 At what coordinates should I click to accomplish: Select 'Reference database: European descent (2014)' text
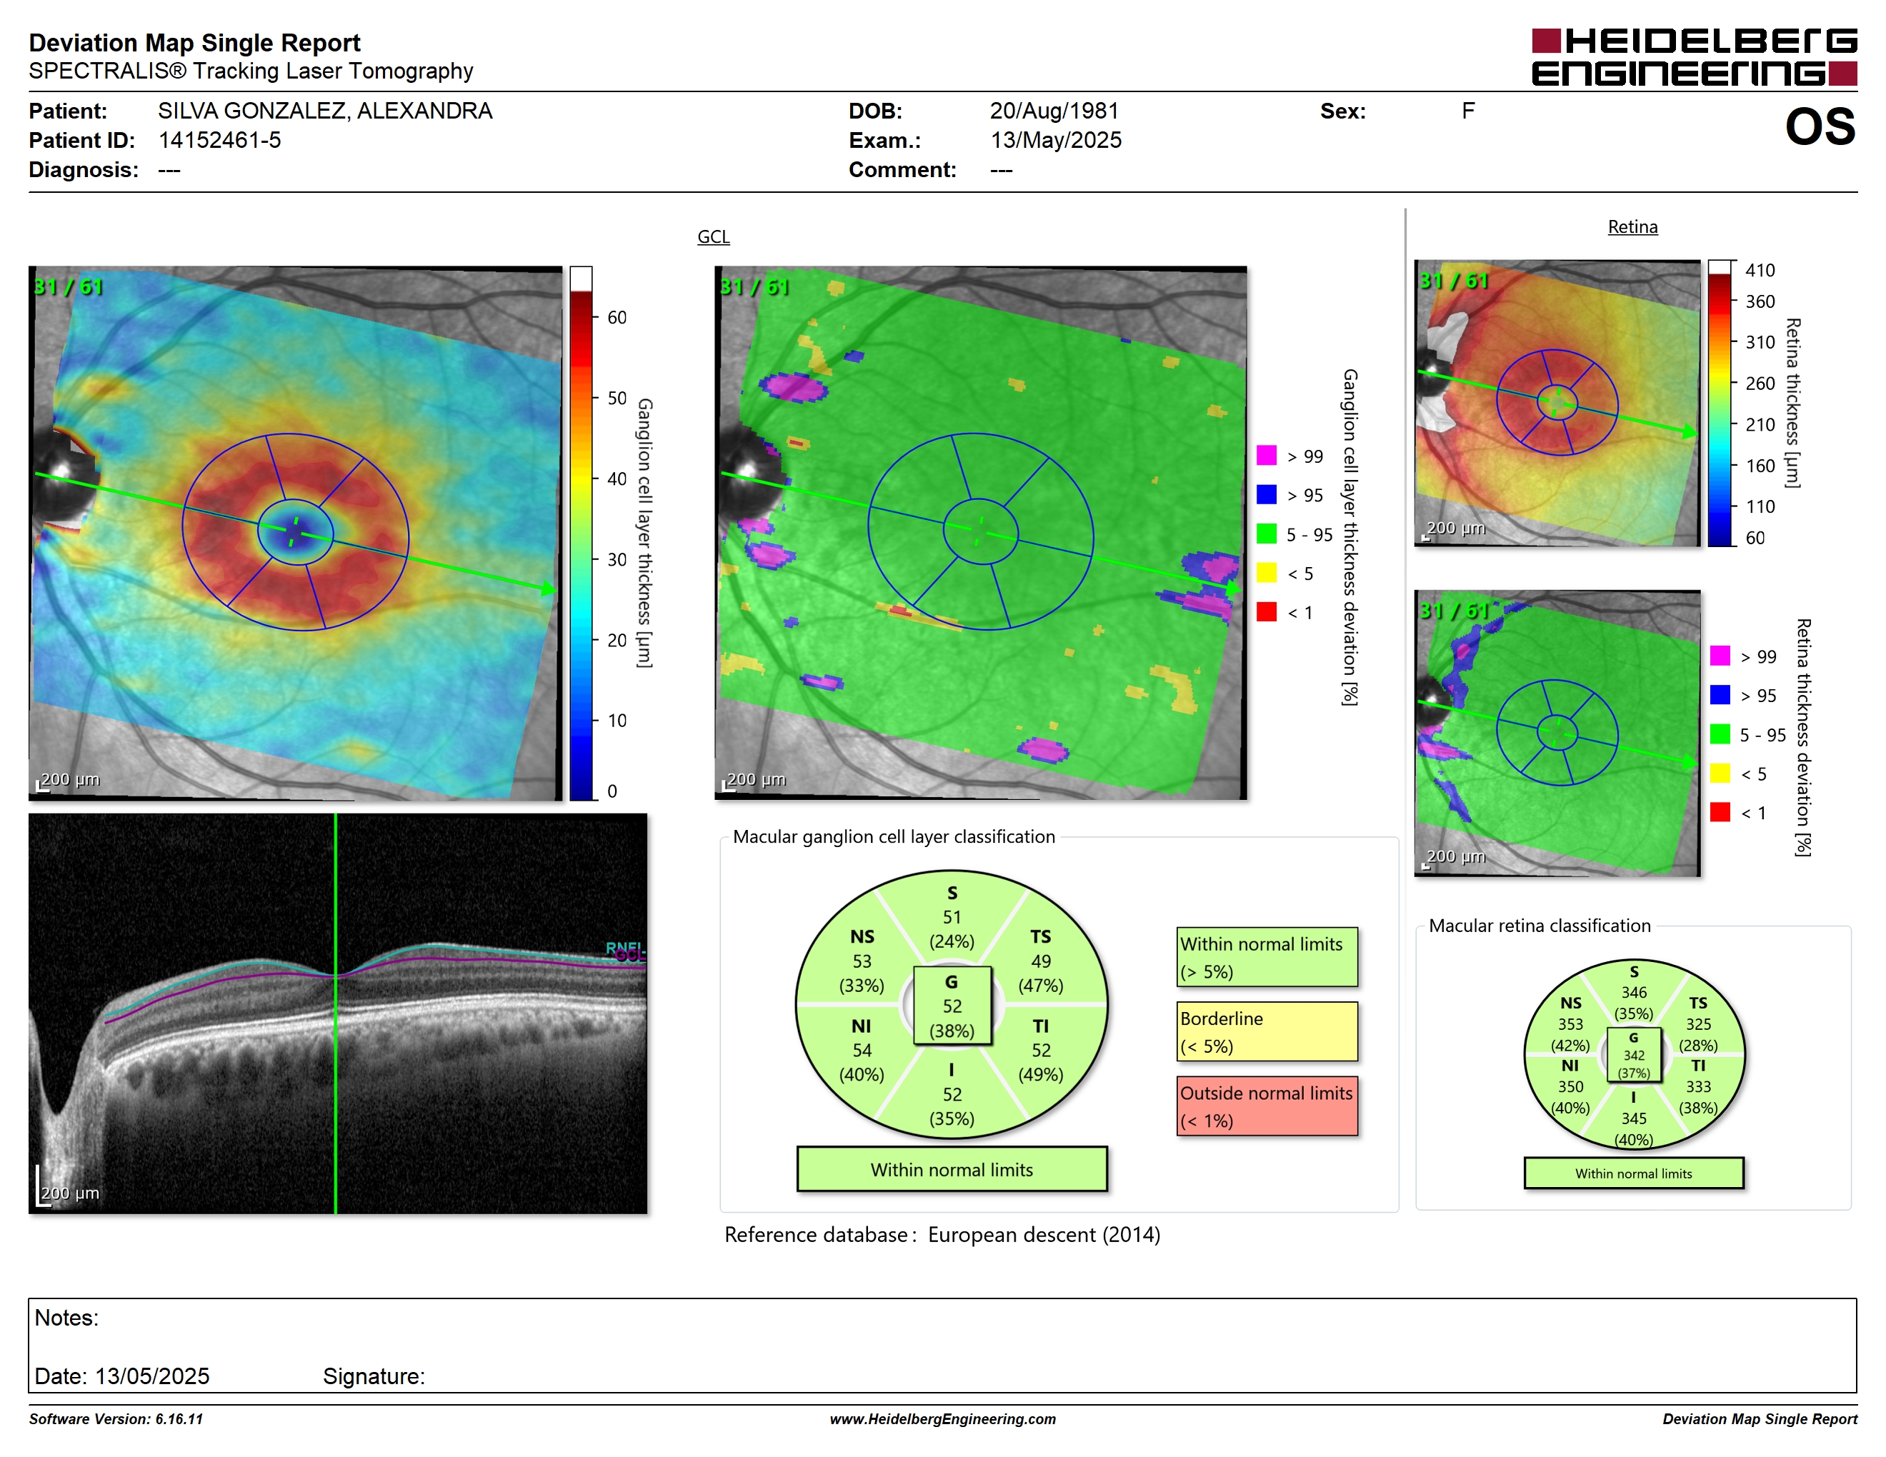coord(942,1235)
